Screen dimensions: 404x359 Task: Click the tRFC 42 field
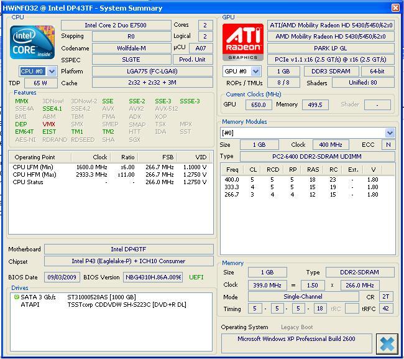point(386,309)
